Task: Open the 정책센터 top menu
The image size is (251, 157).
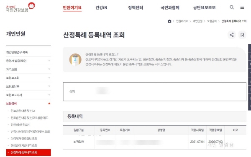Action: (136, 8)
